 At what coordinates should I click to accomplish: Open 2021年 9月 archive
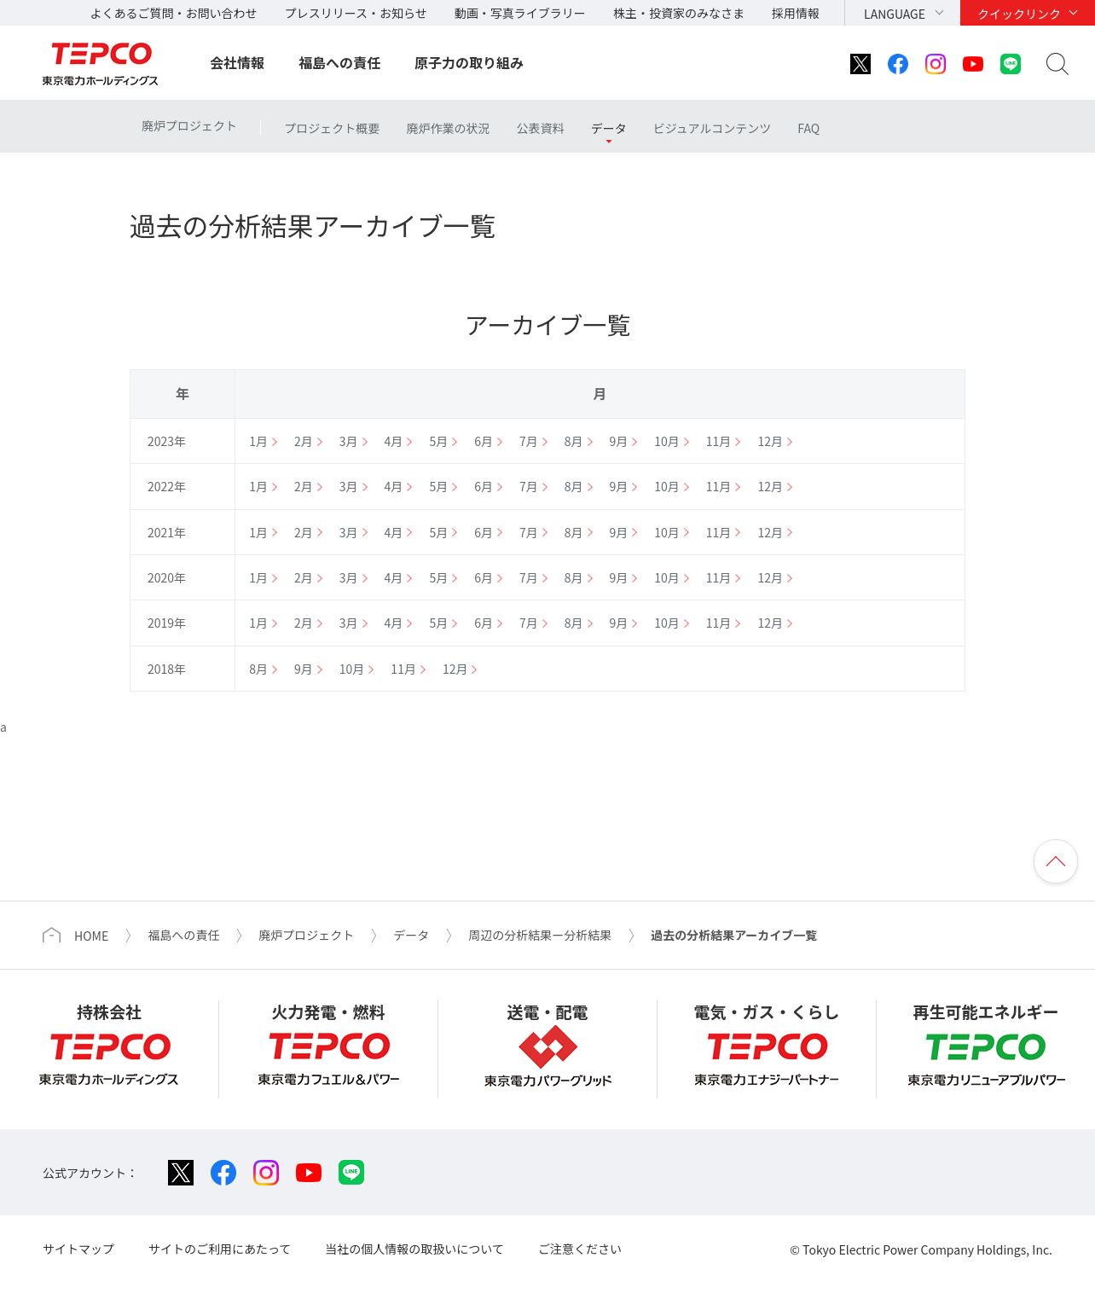623,533
